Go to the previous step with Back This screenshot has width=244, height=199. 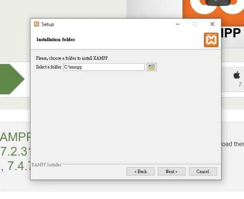(x=140, y=171)
